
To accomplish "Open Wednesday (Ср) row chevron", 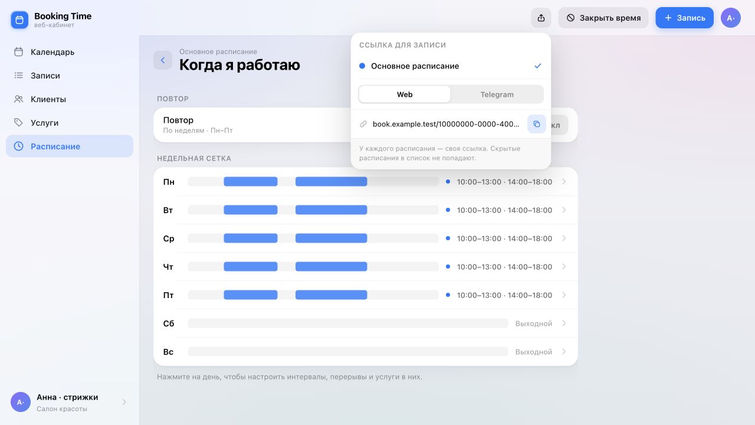I will pyautogui.click(x=564, y=238).
